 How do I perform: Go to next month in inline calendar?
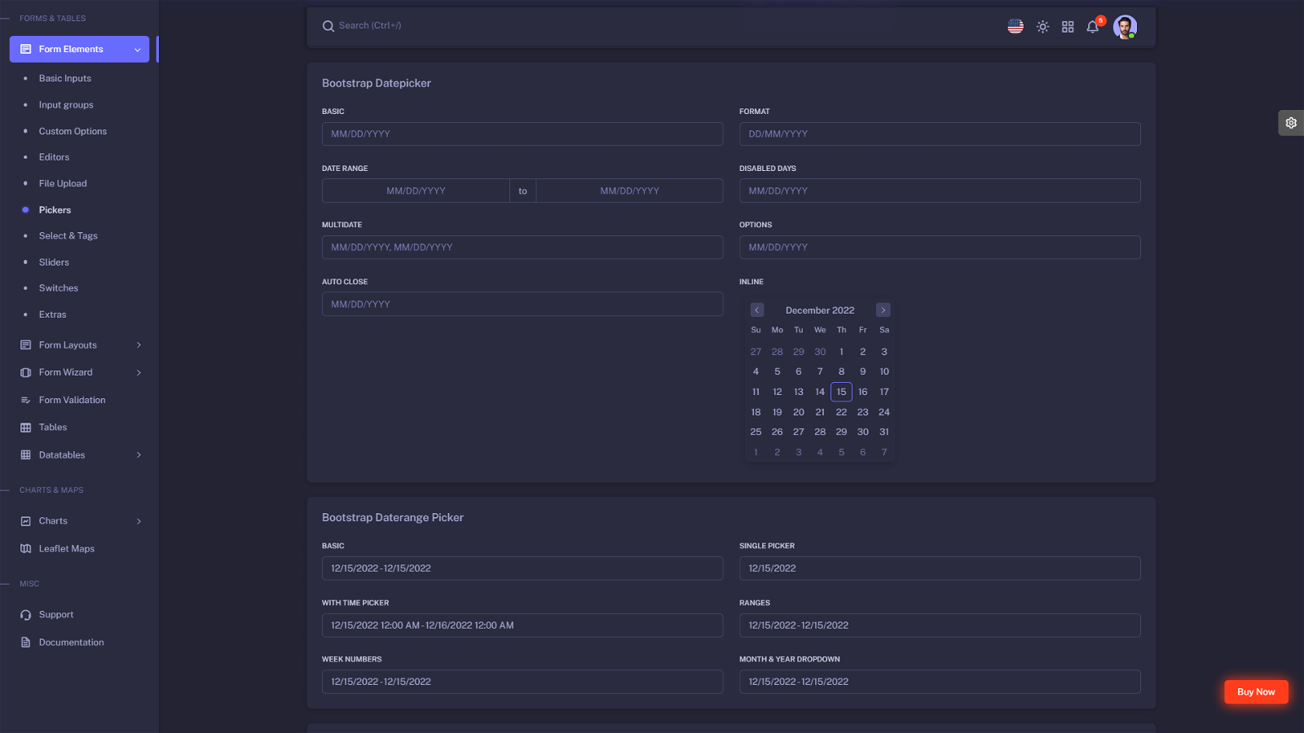coord(883,310)
